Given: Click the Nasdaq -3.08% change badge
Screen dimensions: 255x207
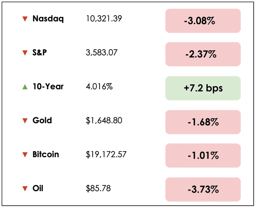Looking at the screenshot, I should pos(203,21).
